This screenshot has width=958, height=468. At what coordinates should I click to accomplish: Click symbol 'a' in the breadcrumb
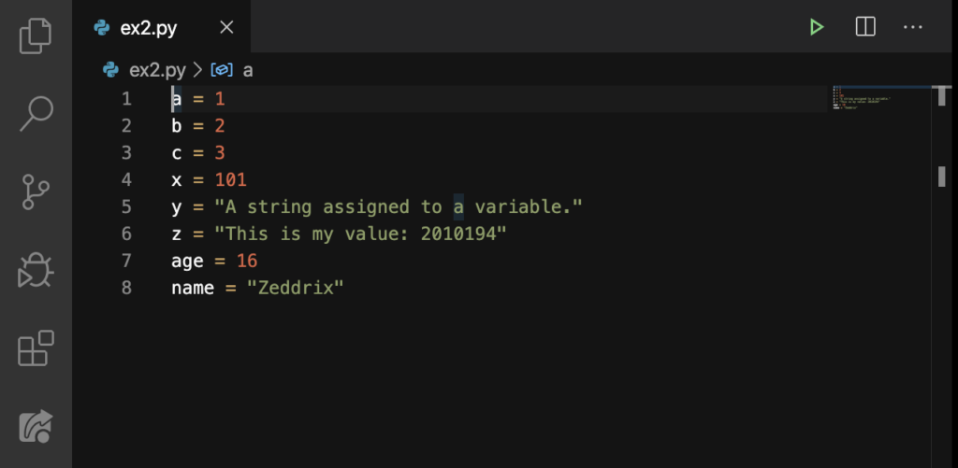pyautogui.click(x=247, y=70)
